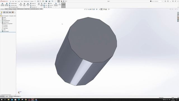Image resolution: width=179 pixels, height=101 pixels.
Task: Open the Insert menu
Action: [x=19, y=1]
